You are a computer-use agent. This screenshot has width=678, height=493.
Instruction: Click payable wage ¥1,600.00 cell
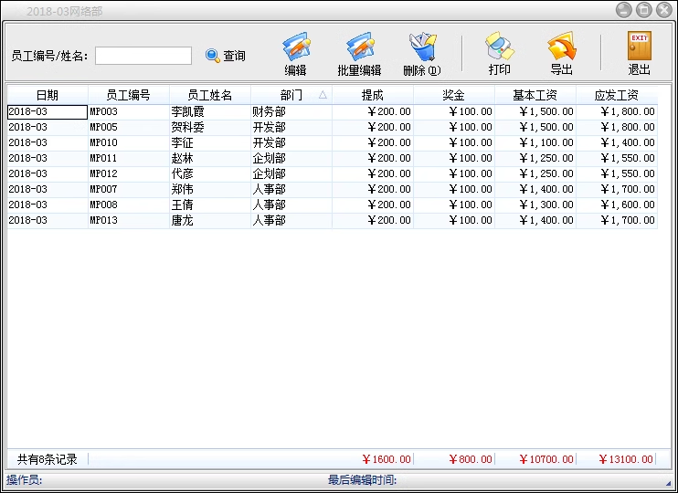click(617, 205)
